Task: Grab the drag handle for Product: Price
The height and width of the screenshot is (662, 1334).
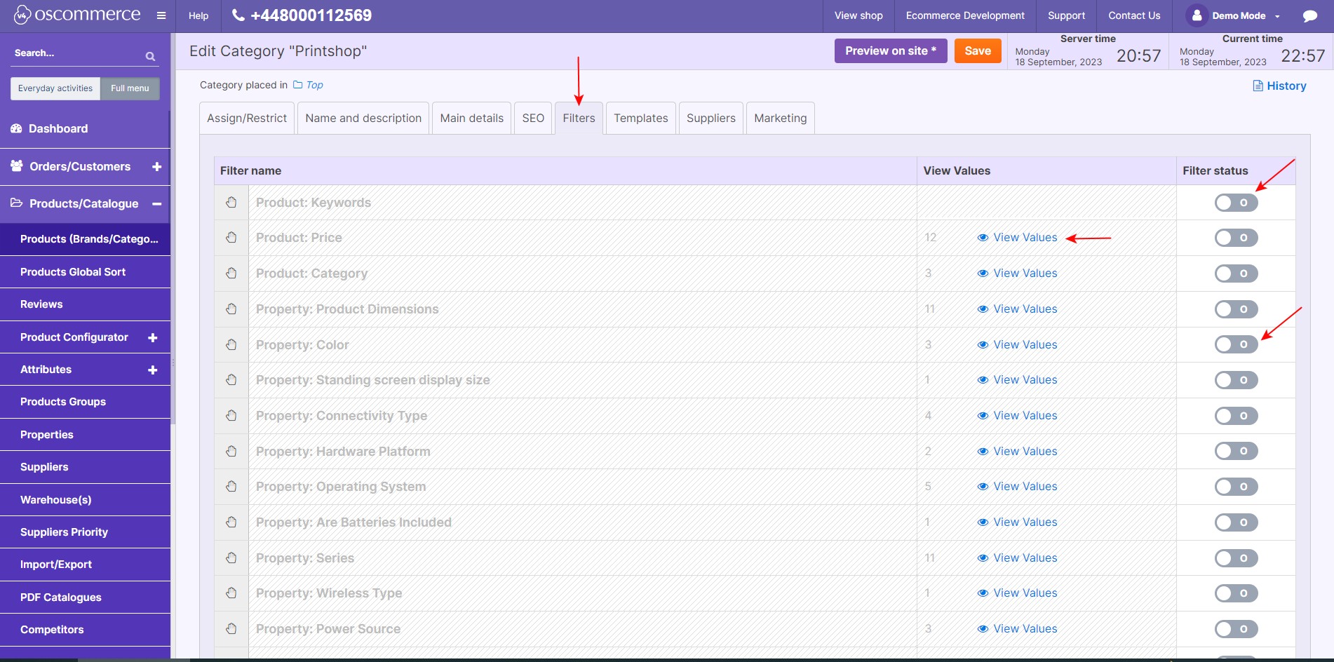Action: pos(231,237)
